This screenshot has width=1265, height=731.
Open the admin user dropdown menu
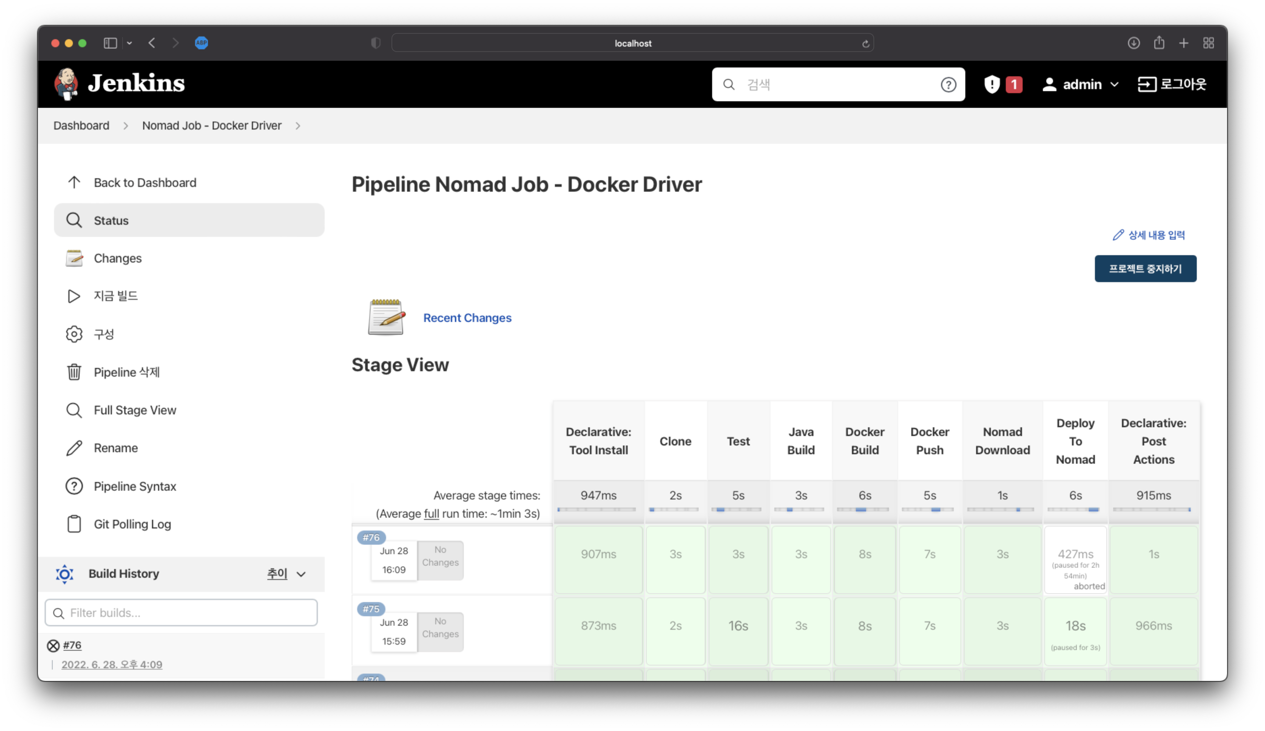coord(1114,84)
